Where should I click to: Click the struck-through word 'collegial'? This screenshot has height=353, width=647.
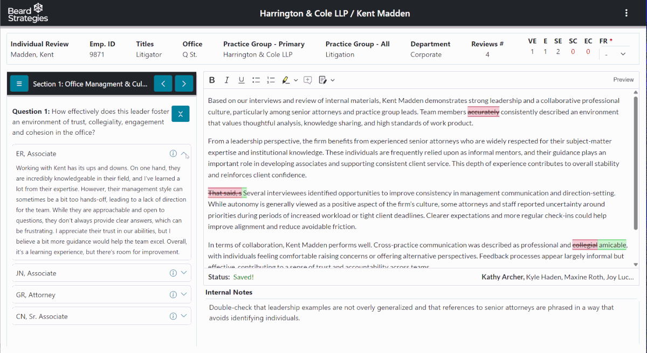(585, 245)
